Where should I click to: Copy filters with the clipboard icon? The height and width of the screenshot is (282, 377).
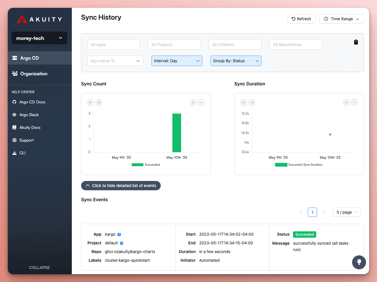coord(356,42)
